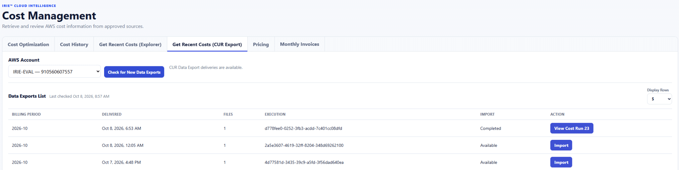The height and width of the screenshot is (170, 679).
Task: Select execution ID 4d77581d-3435-39c9-a5fd-3f56dad640ea
Action: pyautogui.click(x=304, y=162)
